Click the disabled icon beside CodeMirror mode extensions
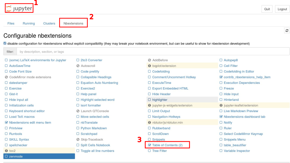Viewport: 290px width, 163px height. (x=6, y=77)
